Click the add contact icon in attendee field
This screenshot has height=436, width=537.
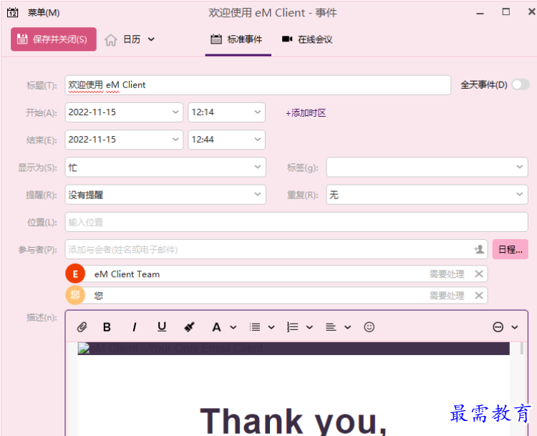click(x=479, y=249)
